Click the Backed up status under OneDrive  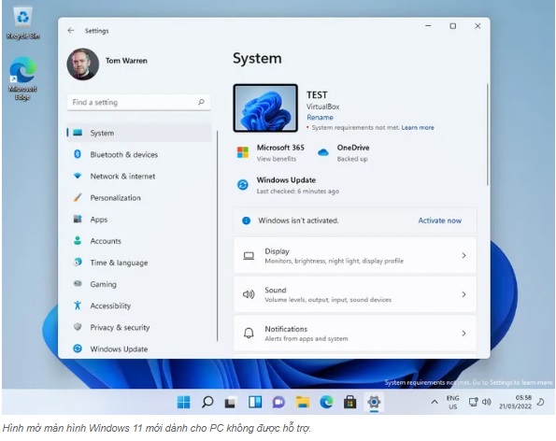coord(352,159)
